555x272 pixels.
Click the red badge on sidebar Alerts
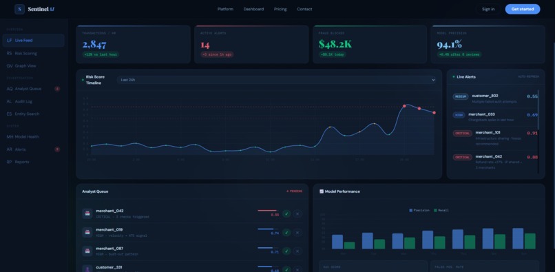pyautogui.click(x=57, y=149)
